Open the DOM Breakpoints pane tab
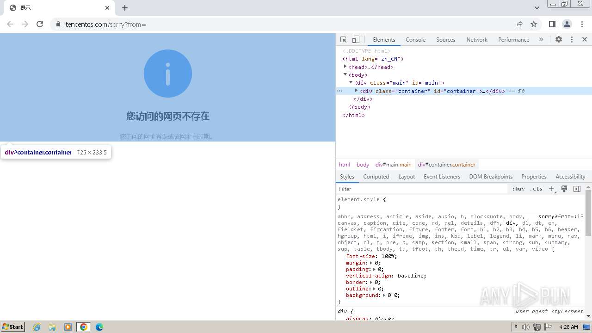The height and width of the screenshot is (333, 592). coord(491,177)
